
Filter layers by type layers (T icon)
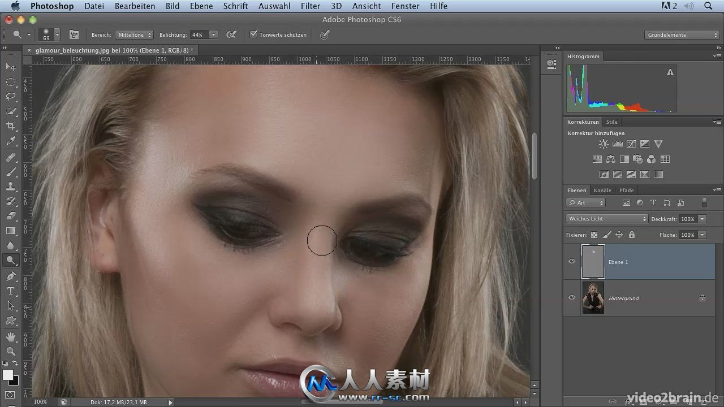653,202
